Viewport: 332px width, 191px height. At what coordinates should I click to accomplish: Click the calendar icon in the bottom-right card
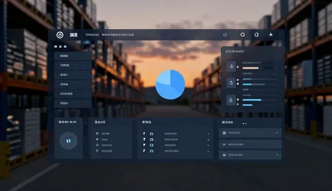click(x=224, y=133)
